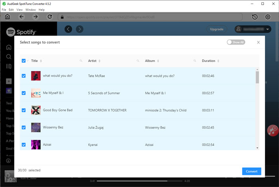Viewport: 279px width, 187px height.
Task: Click the Spotify logo
Action: [x=21, y=32]
